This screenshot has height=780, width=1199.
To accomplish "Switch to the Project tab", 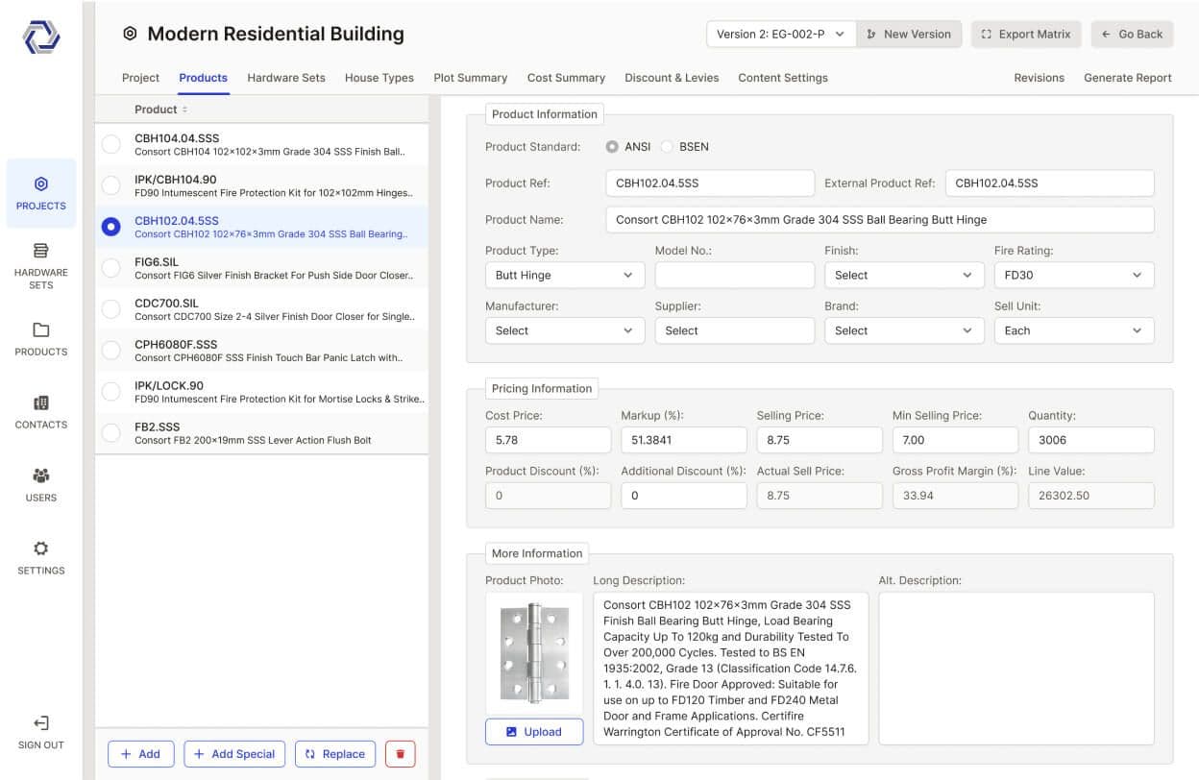I will pos(140,78).
